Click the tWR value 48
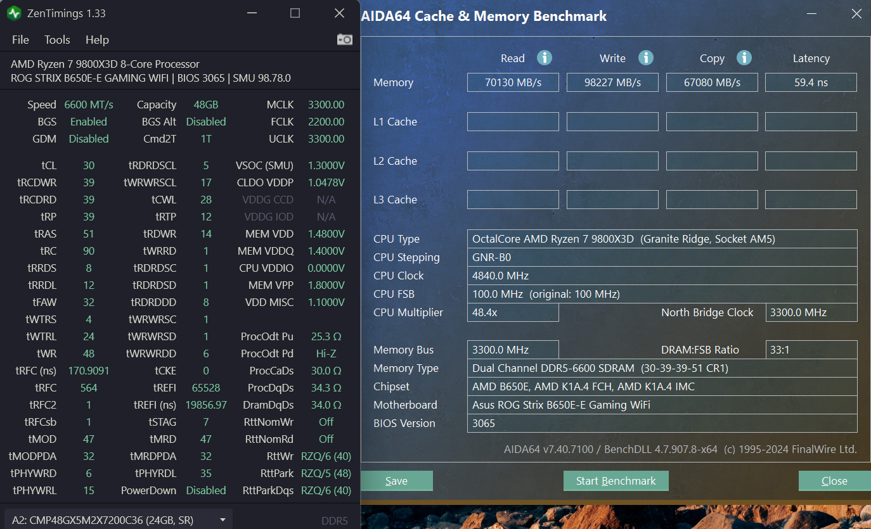This screenshot has width=871, height=529. pyautogui.click(x=89, y=354)
